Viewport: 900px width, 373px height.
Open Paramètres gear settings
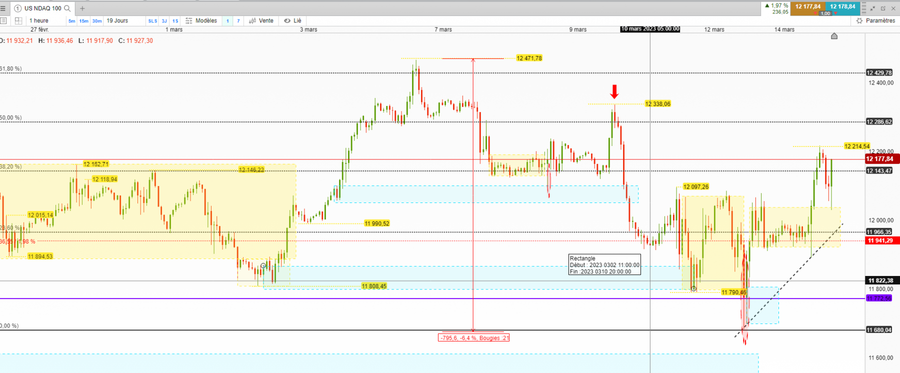pyautogui.click(x=875, y=20)
